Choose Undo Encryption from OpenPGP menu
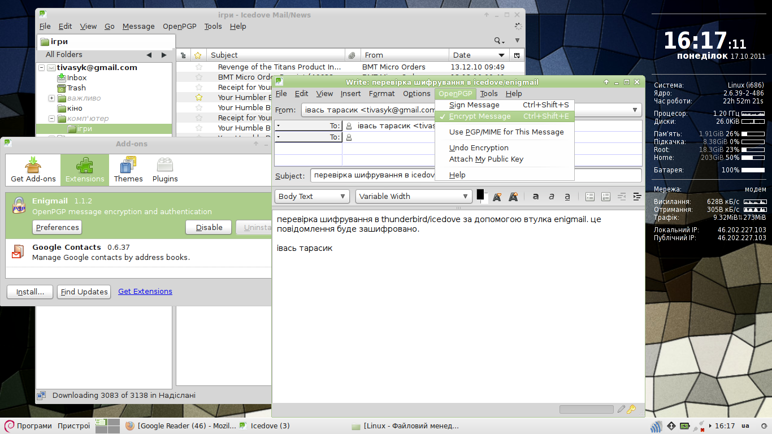Viewport: 772px width, 434px height. point(505,148)
